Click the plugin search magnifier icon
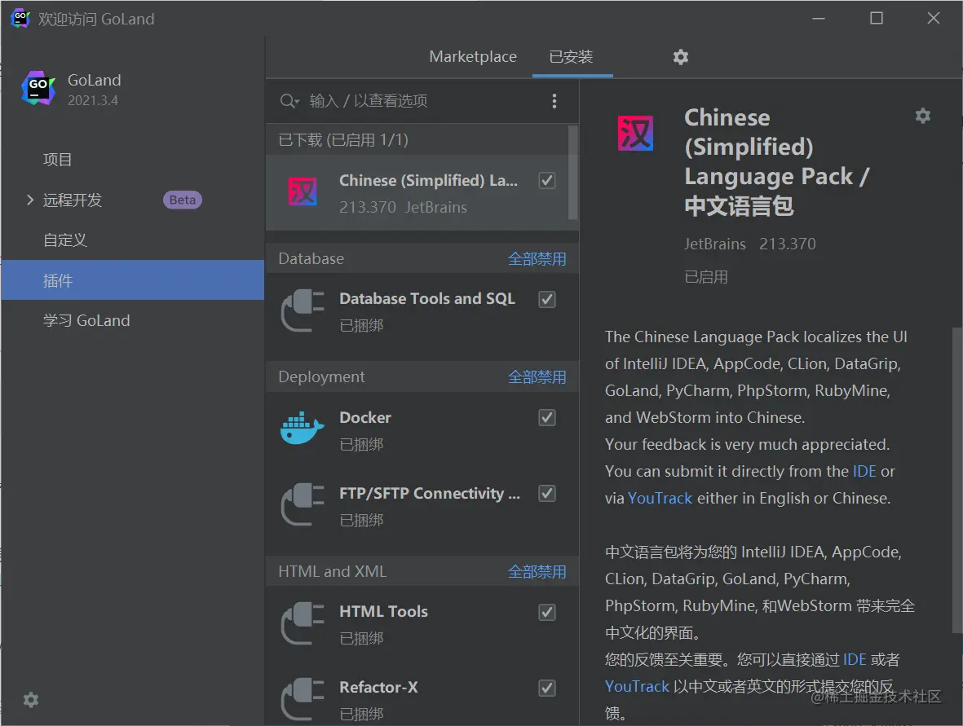 point(289,101)
